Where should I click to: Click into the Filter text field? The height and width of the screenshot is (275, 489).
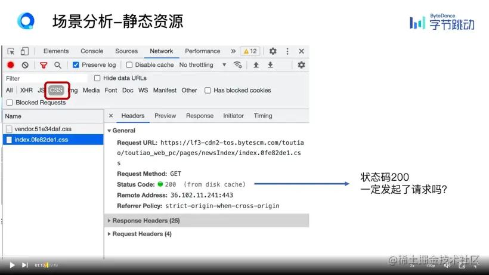click(46, 78)
